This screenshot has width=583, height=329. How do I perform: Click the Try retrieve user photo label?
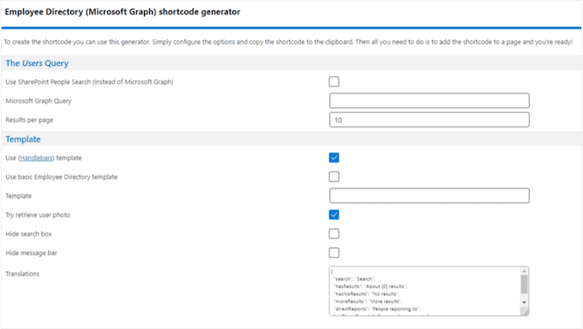[x=38, y=215]
